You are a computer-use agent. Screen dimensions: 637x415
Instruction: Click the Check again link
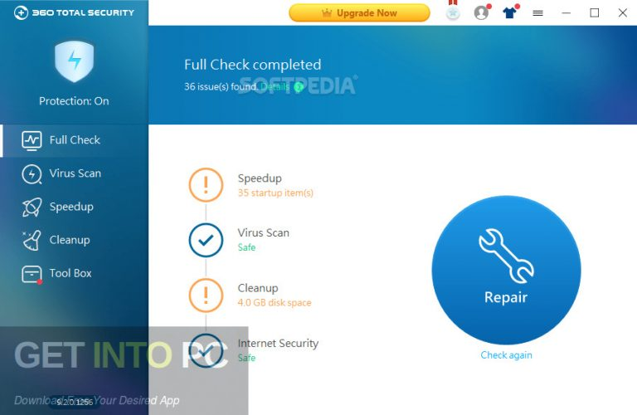506,355
